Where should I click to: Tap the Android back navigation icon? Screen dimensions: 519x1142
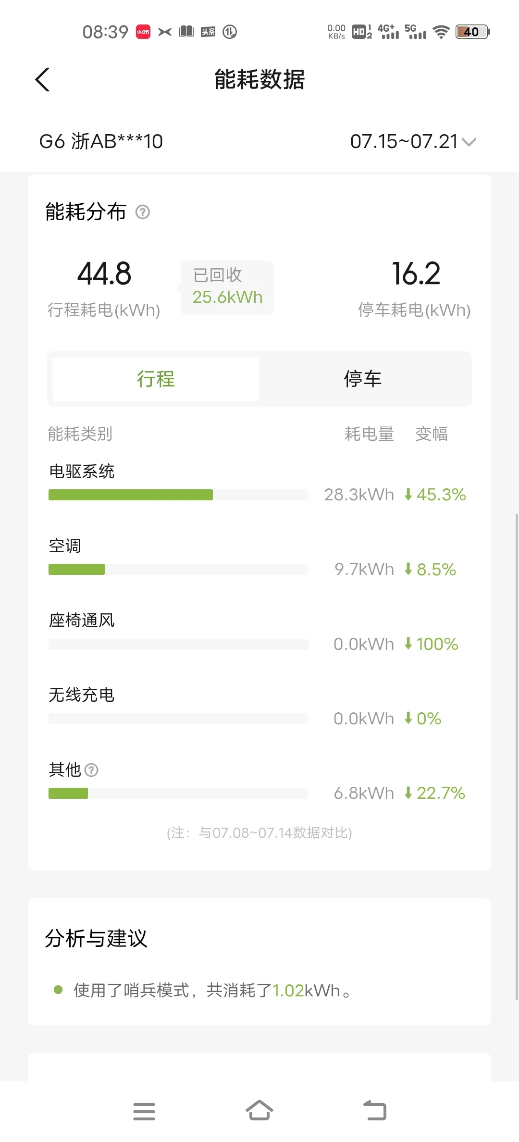click(375, 1111)
